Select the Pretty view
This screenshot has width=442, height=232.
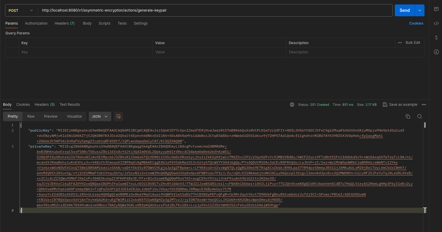13,116
